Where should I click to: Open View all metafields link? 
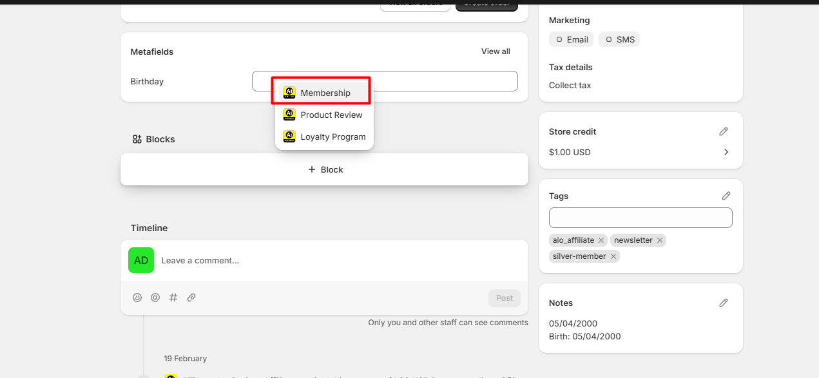496,52
